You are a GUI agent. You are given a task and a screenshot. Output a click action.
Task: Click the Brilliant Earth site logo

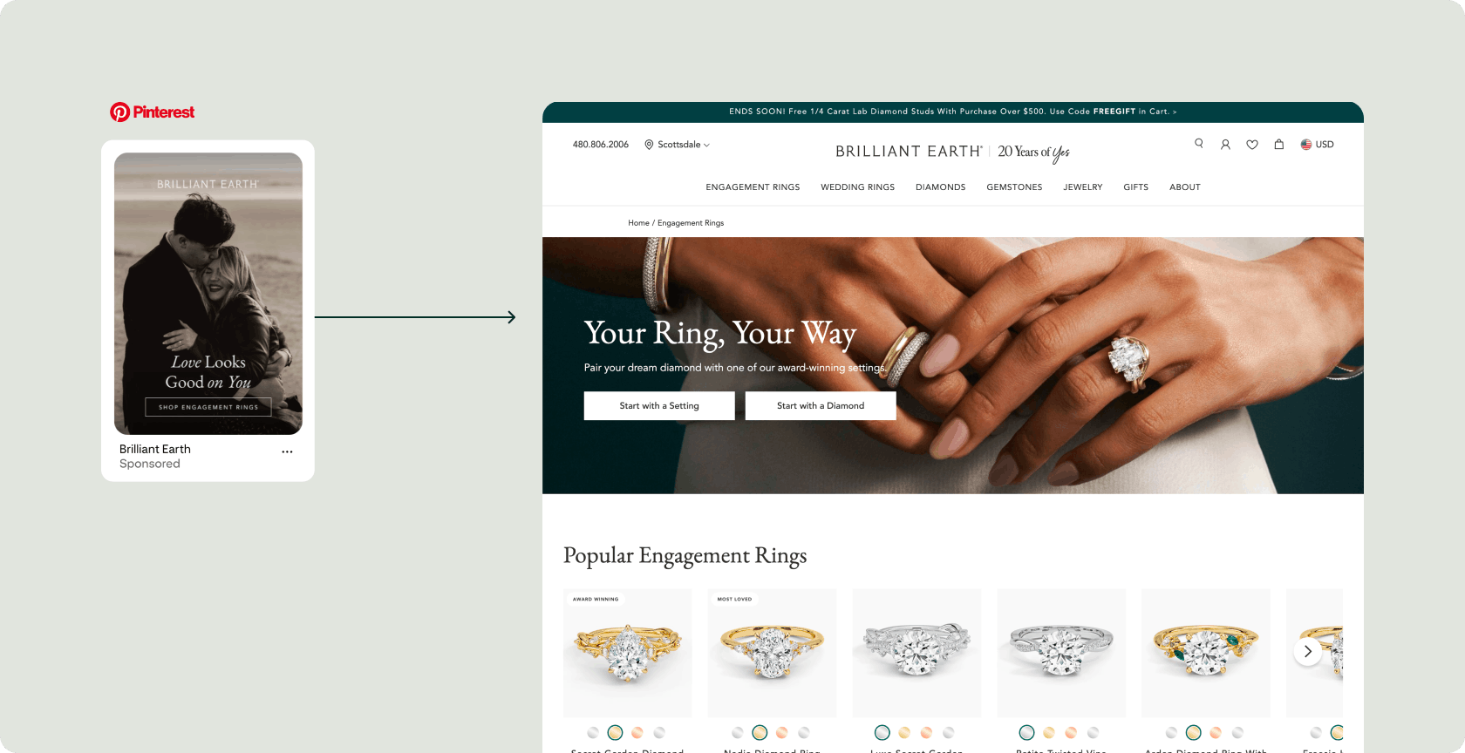tap(909, 152)
